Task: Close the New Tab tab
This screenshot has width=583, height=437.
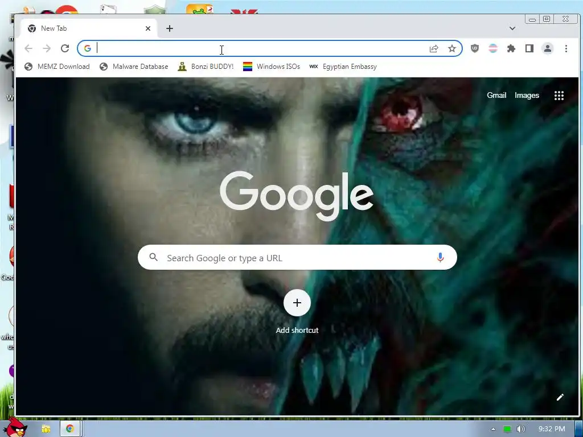Action: pyautogui.click(x=148, y=28)
